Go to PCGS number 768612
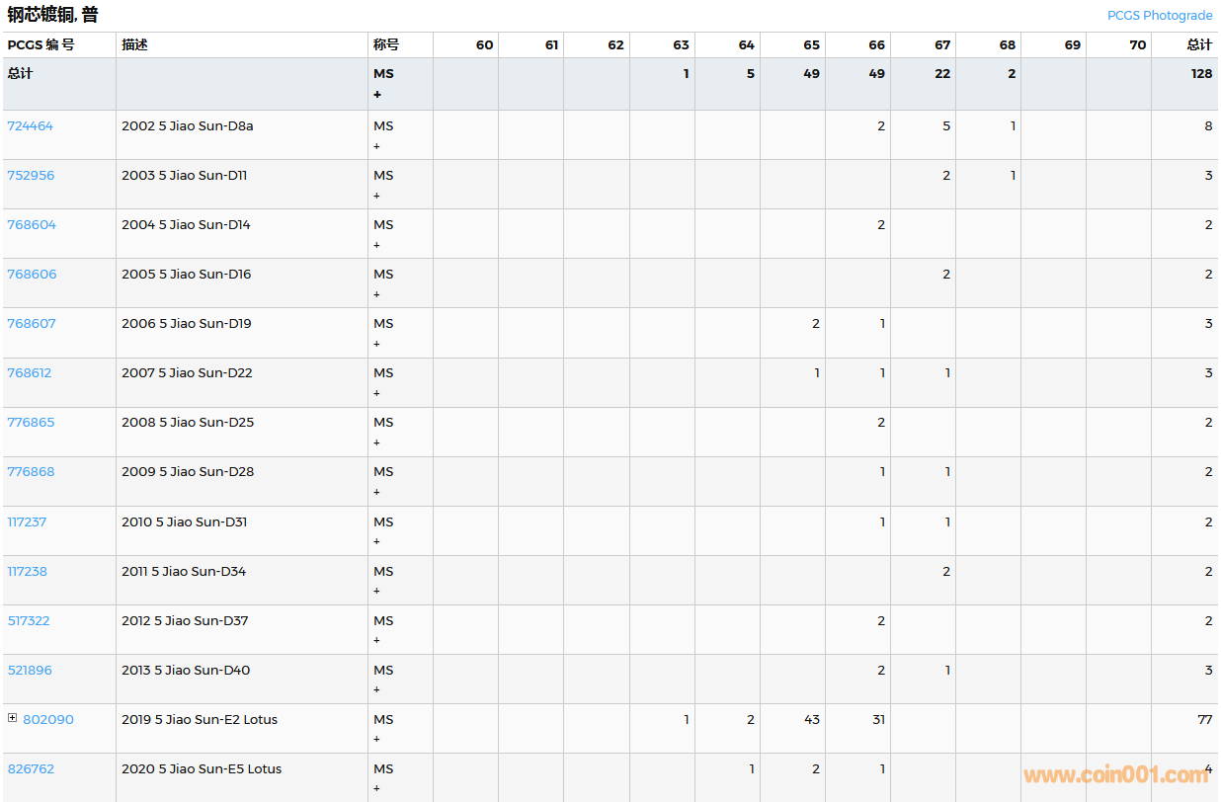 30,372
